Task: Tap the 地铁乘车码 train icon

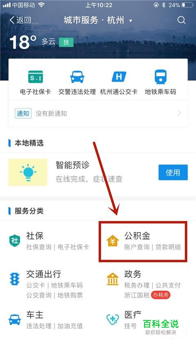Action: pyautogui.click(x=160, y=77)
